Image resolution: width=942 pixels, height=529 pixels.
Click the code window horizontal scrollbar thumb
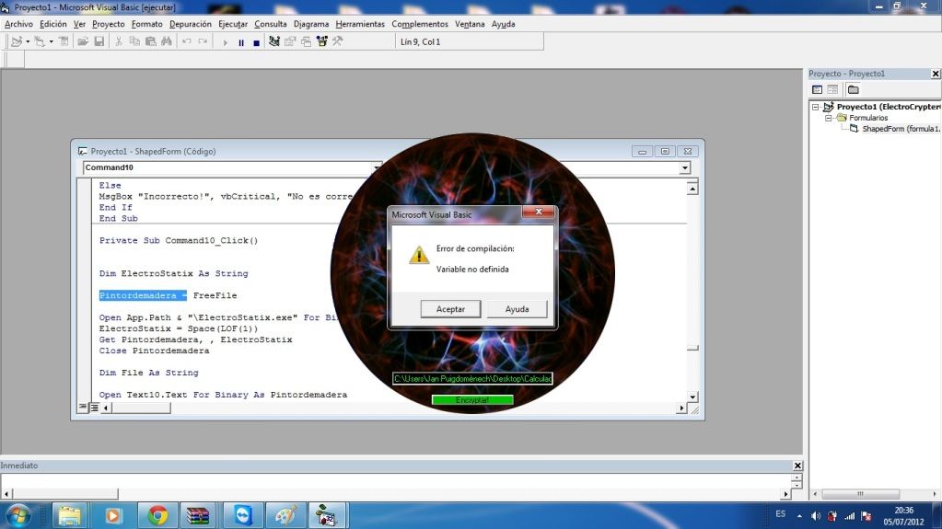tap(142, 408)
